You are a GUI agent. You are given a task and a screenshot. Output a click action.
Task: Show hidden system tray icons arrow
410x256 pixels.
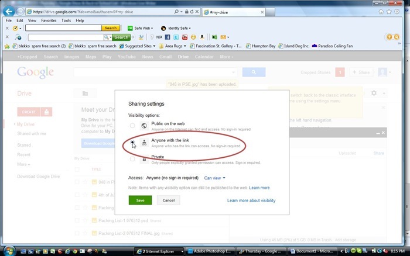coord(341,251)
